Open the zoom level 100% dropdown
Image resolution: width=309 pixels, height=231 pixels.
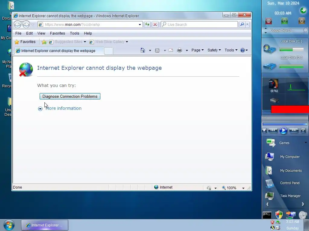tap(243, 188)
